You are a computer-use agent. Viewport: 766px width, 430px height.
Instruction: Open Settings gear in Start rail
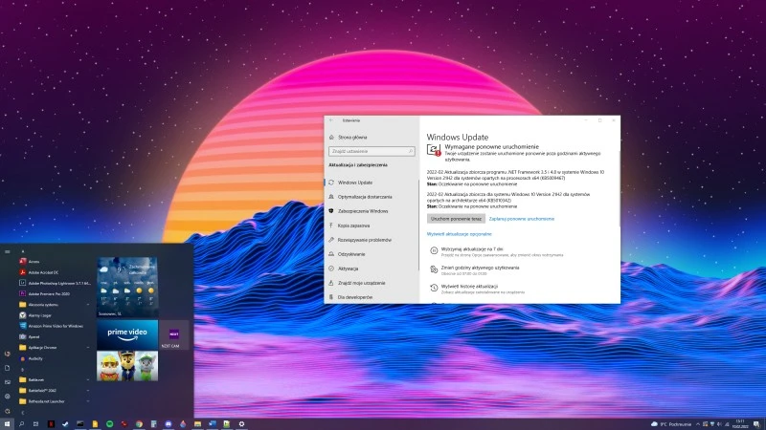pyautogui.click(x=7, y=397)
